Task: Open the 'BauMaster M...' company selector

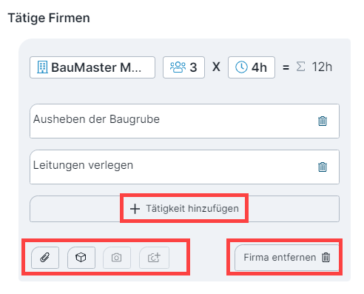Action: click(92, 67)
